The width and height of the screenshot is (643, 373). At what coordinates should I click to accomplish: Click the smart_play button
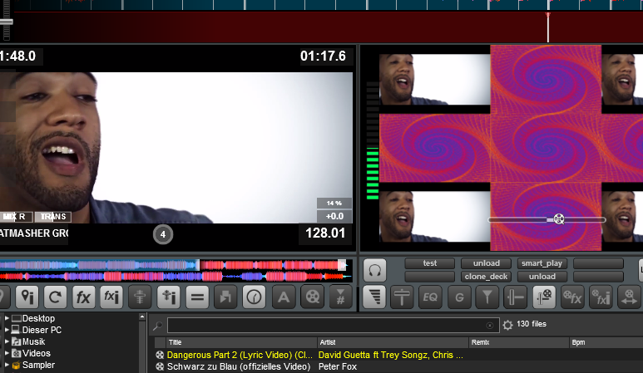(x=542, y=263)
